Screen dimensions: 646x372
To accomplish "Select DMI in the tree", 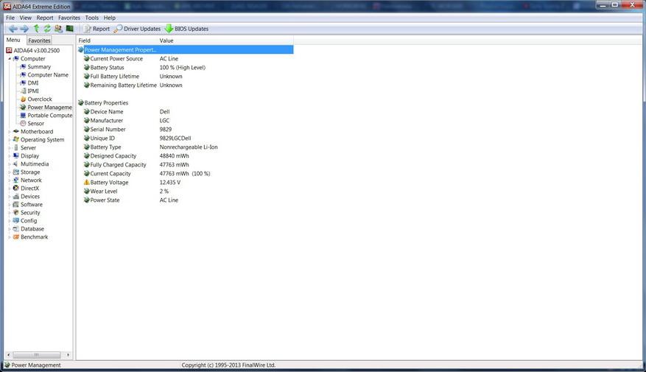I will pos(33,83).
